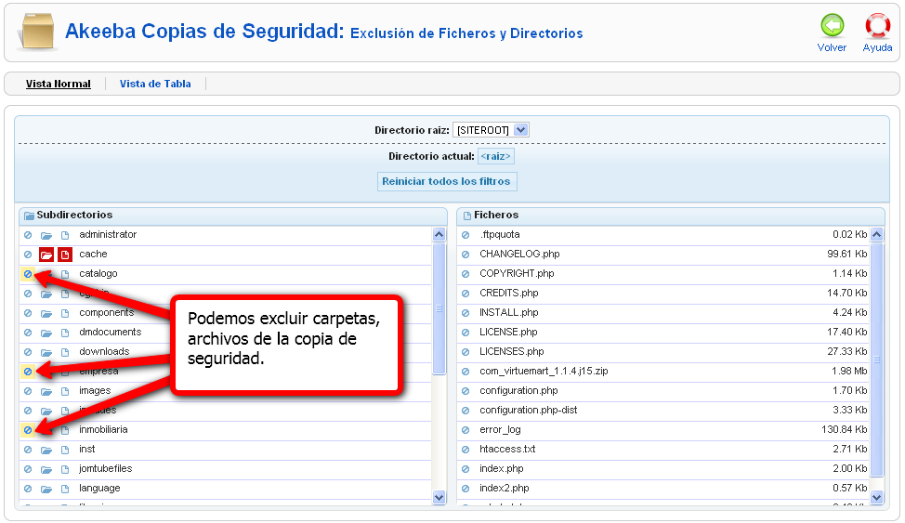Click scroll down arrow in Subdirectorios list
905x523 pixels.
pos(439,497)
